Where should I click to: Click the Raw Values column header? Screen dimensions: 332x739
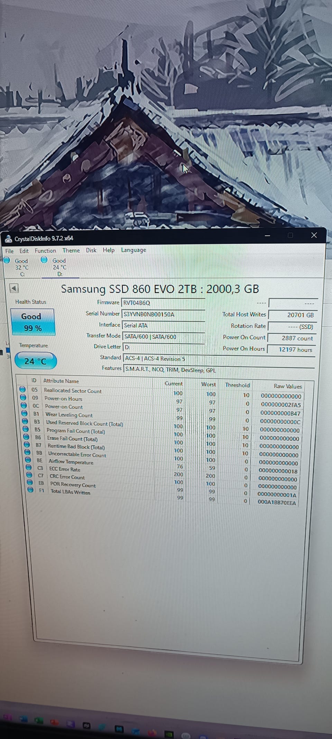point(288,386)
